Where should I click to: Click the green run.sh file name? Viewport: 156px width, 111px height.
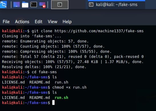pyautogui.click(x=61, y=98)
